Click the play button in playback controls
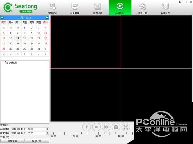 point(87,127)
